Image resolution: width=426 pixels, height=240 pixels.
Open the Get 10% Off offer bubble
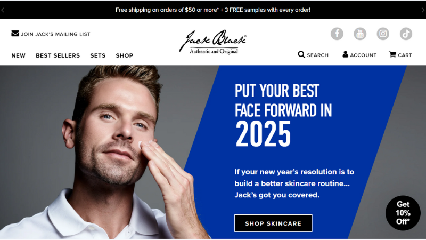pyautogui.click(x=403, y=213)
